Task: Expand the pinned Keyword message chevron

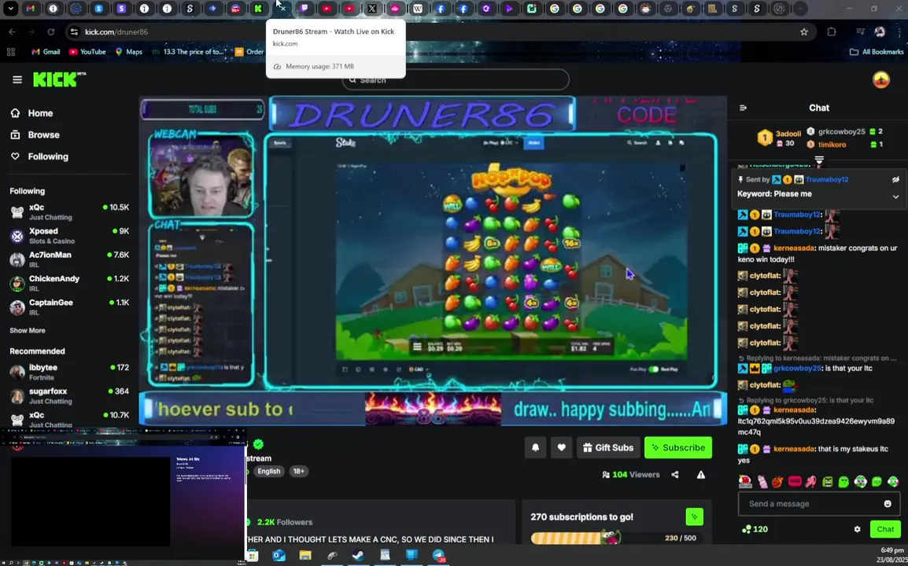Action: click(895, 197)
